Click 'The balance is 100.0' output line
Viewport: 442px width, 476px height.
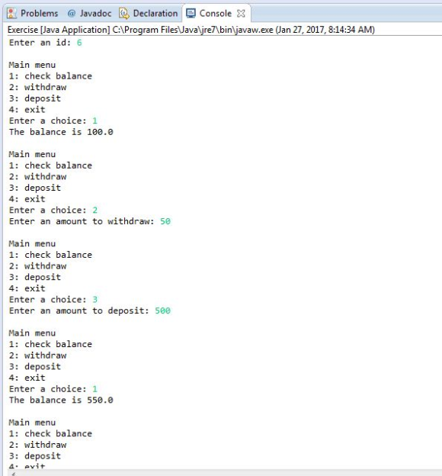[x=61, y=132]
